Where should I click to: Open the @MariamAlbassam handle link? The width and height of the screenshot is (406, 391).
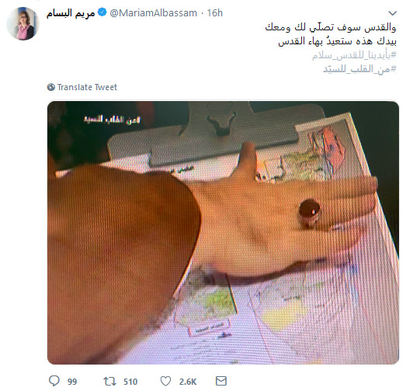coord(153,13)
